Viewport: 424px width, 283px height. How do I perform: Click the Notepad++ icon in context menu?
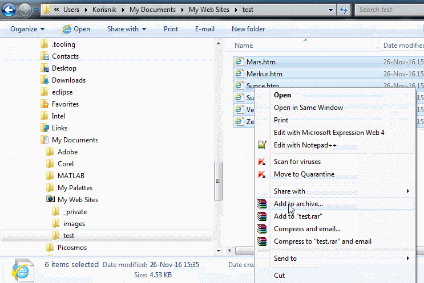[x=262, y=145]
